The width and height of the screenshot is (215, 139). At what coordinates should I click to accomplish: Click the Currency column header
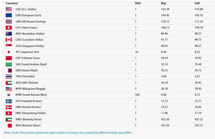pos(12,3)
